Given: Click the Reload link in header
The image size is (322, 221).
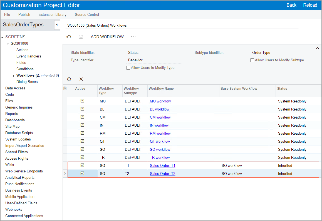Looking at the screenshot, I should click(x=310, y=5).
